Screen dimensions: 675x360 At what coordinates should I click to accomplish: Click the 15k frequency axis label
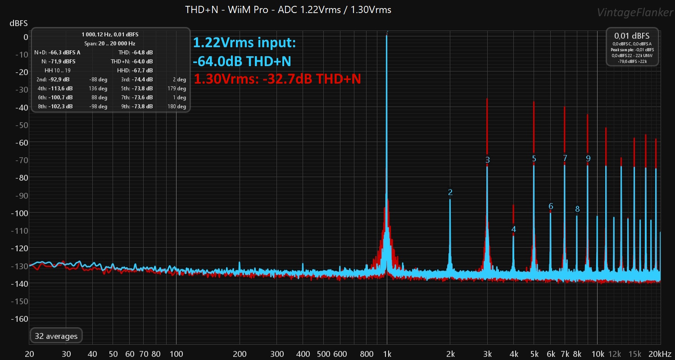[634, 353]
